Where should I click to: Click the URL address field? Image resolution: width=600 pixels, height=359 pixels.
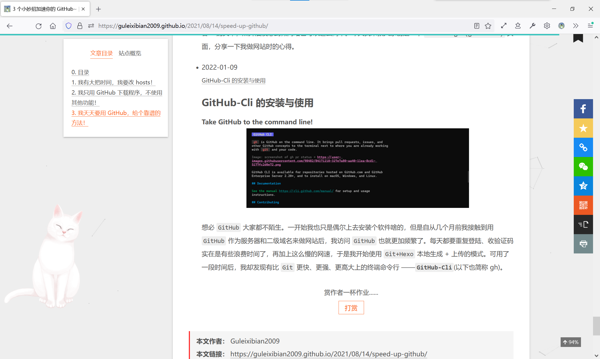(x=284, y=26)
